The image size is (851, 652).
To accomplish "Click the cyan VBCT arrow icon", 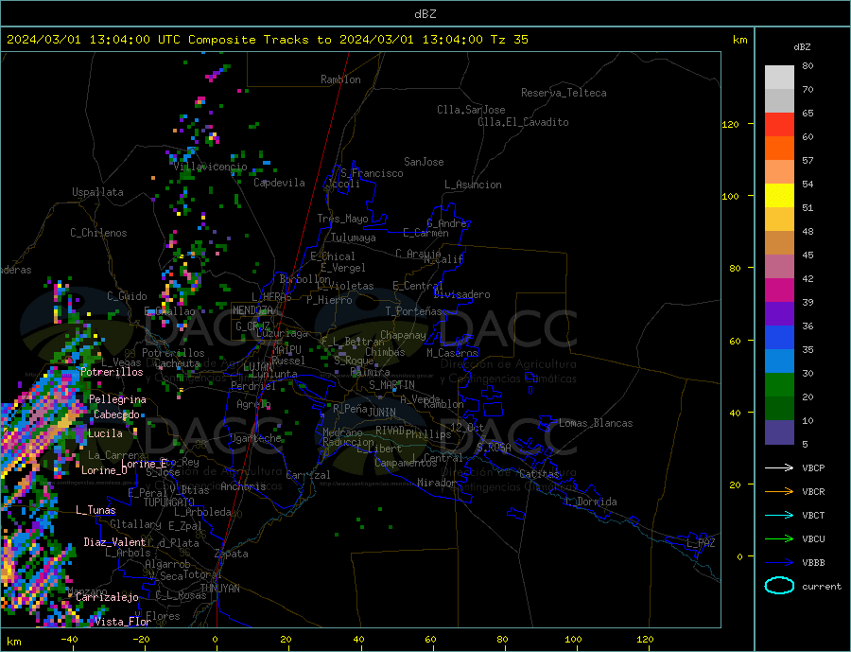I will point(779,515).
